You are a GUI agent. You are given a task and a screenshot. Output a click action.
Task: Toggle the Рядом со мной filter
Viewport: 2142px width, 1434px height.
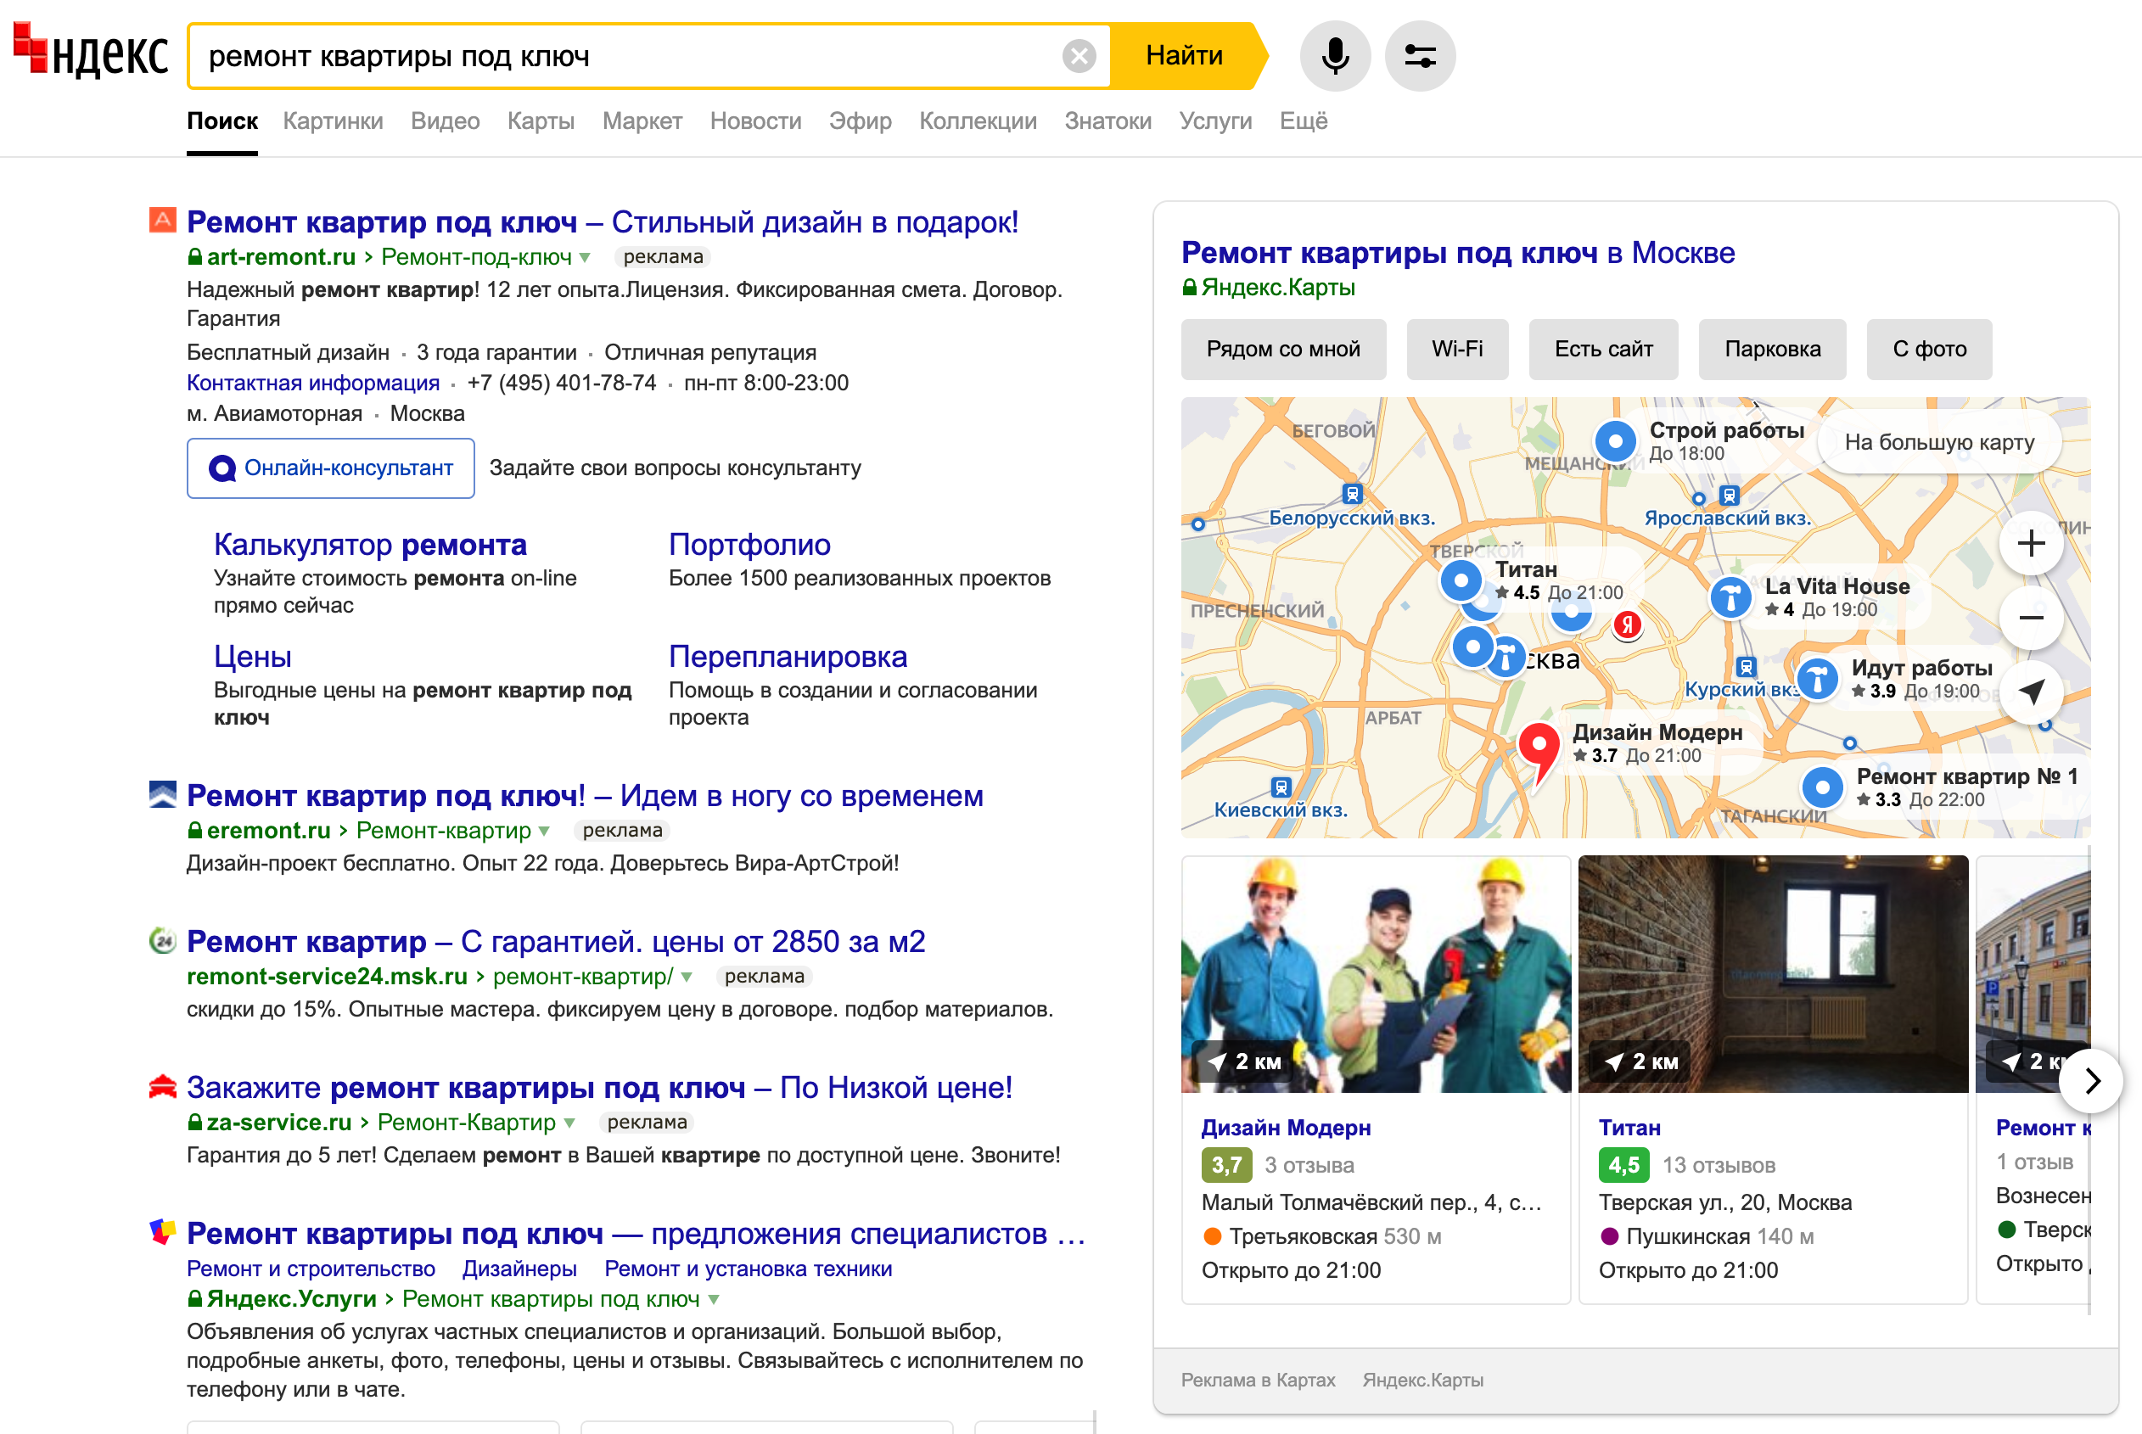[x=1283, y=350]
